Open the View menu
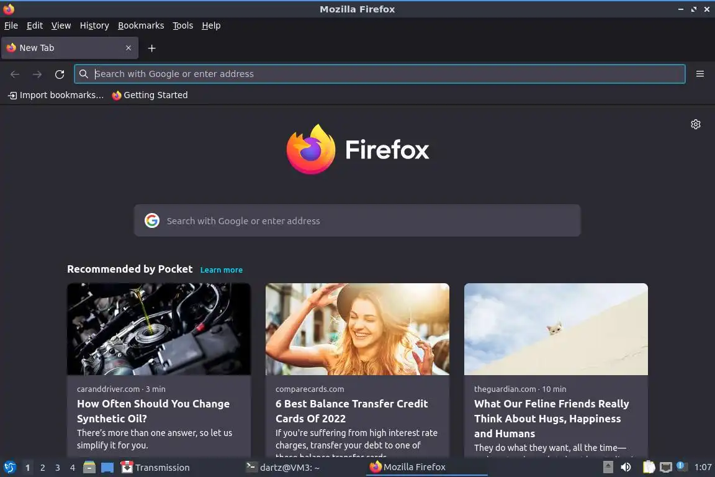The image size is (715, 477). [x=61, y=25]
